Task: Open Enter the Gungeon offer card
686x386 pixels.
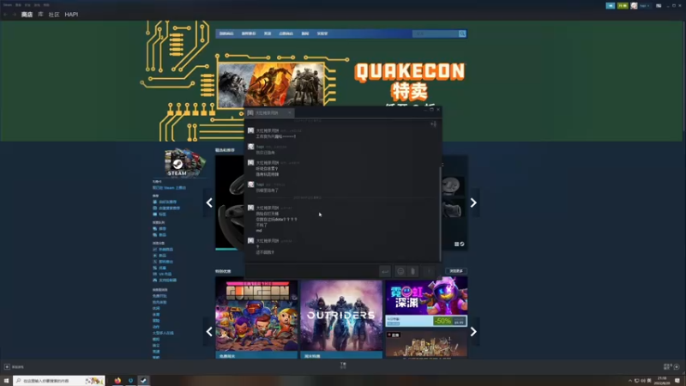Action: click(256, 319)
